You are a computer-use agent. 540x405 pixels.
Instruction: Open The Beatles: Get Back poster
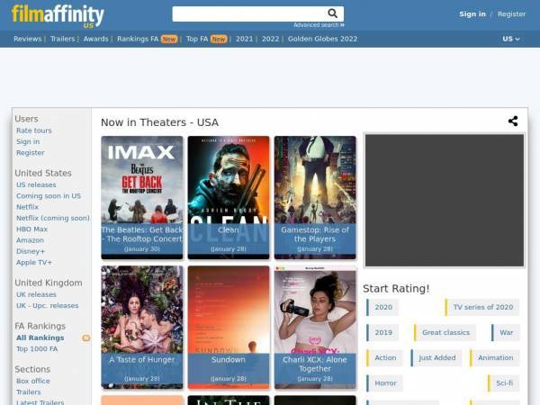pyautogui.click(x=142, y=198)
